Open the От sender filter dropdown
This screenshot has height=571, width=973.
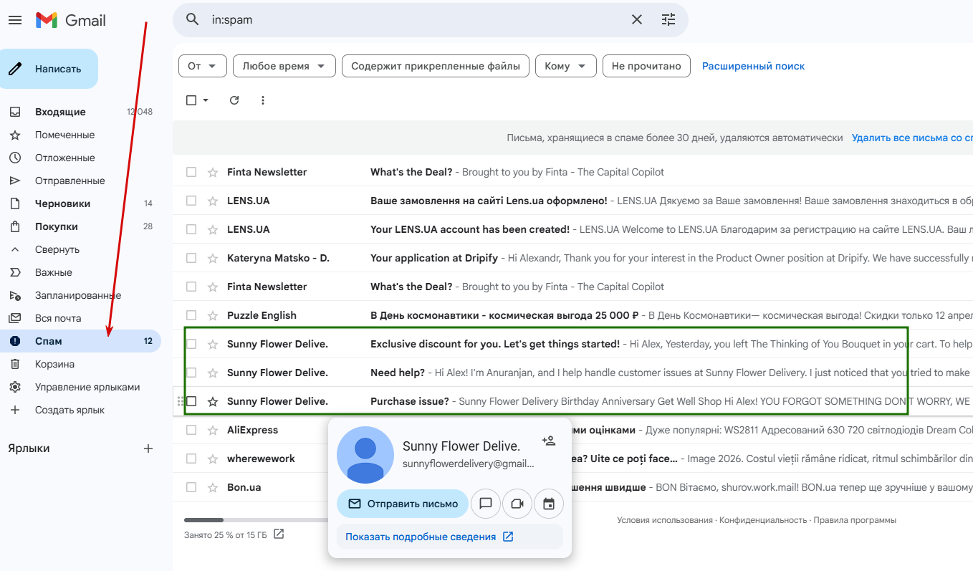(x=203, y=66)
